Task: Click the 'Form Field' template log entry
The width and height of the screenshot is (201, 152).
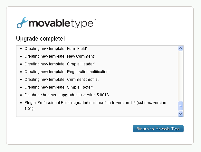Action: 56,49
